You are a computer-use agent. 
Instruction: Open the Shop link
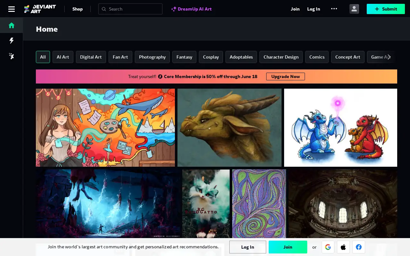pos(78,9)
